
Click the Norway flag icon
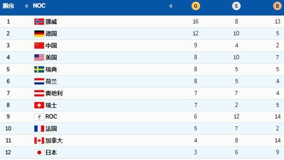(x=39, y=22)
